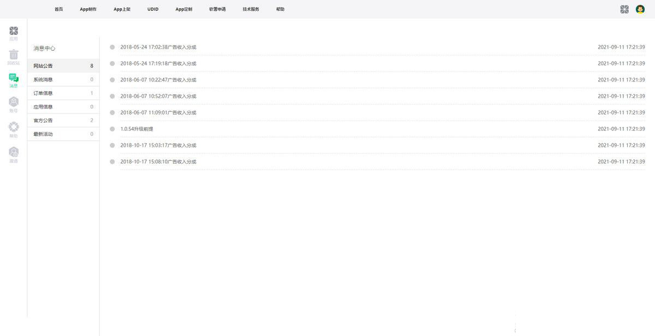Open the 邀请 invite icon in sidebar

pos(14,153)
